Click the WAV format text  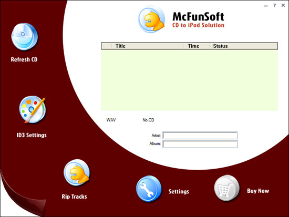tap(111, 120)
